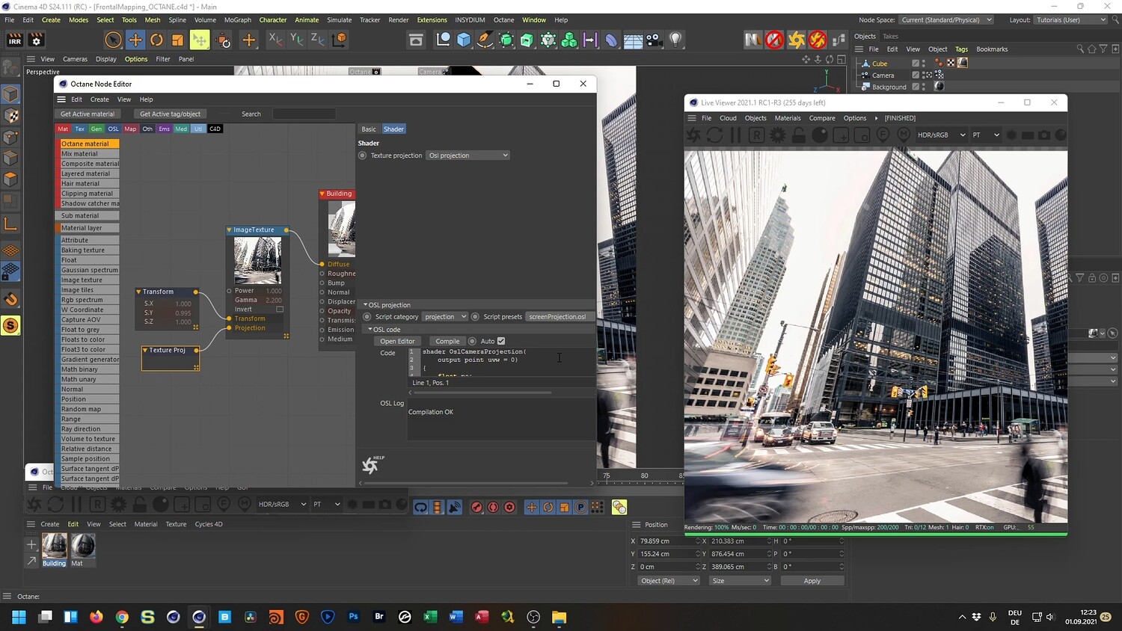Switch to the Basic tab

[x=369, y=129]
